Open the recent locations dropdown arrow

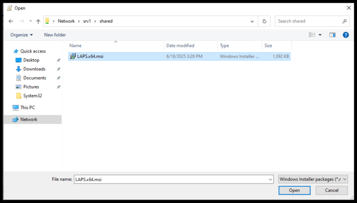click(x=31, y=21)
